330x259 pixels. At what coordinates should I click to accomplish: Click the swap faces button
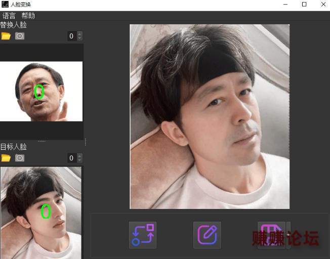point(143,235)
